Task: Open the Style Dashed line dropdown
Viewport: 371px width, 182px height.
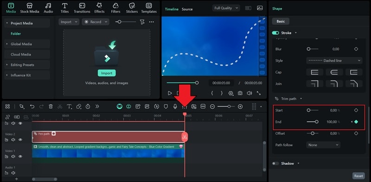Action: [334, 61]
